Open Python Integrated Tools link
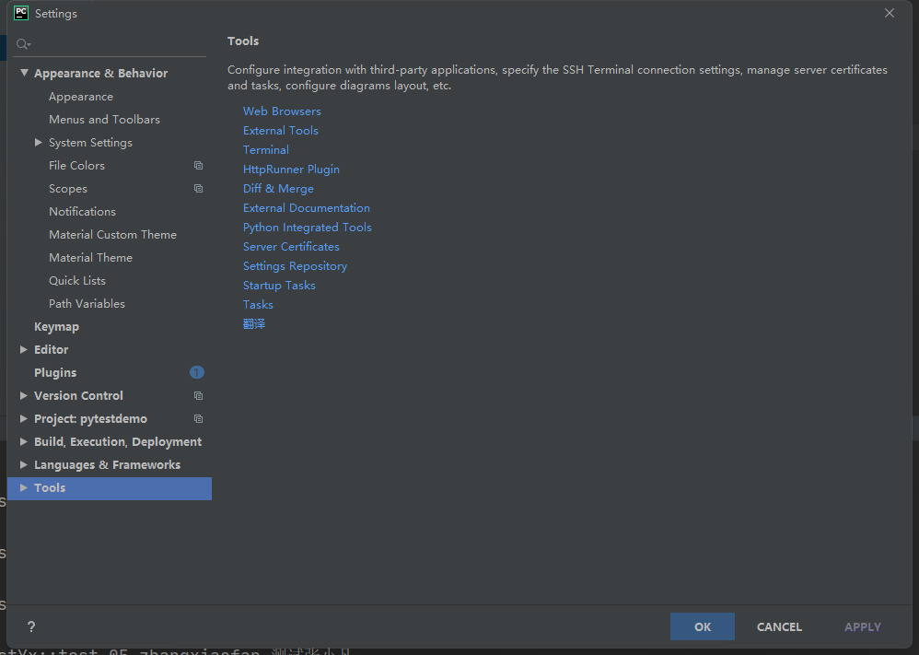This screenshot has width=919, height=655. click(308, 228)
